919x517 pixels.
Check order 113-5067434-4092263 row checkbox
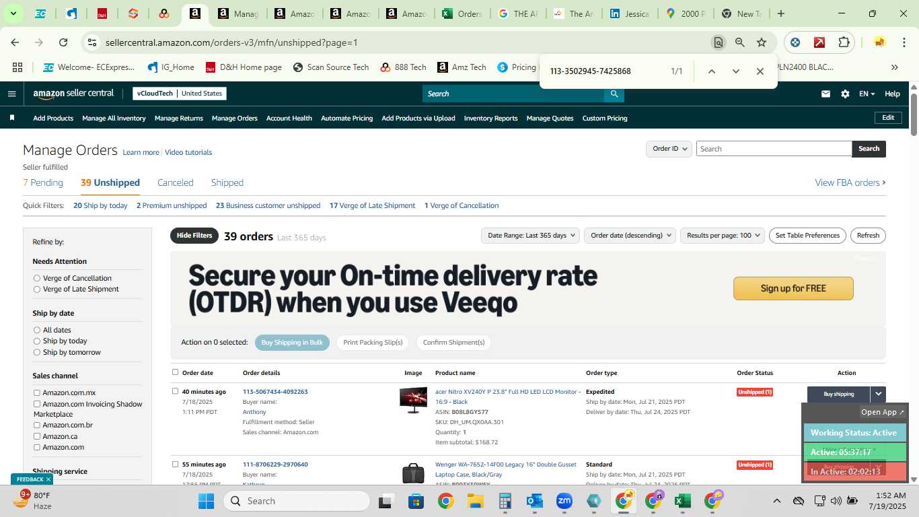176,391
